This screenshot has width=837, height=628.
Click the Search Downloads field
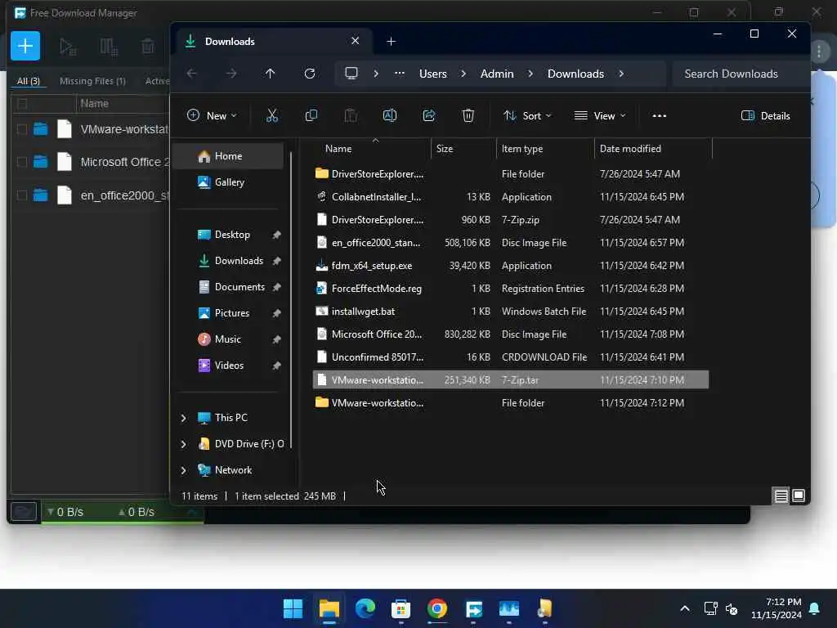pos(739,74)
